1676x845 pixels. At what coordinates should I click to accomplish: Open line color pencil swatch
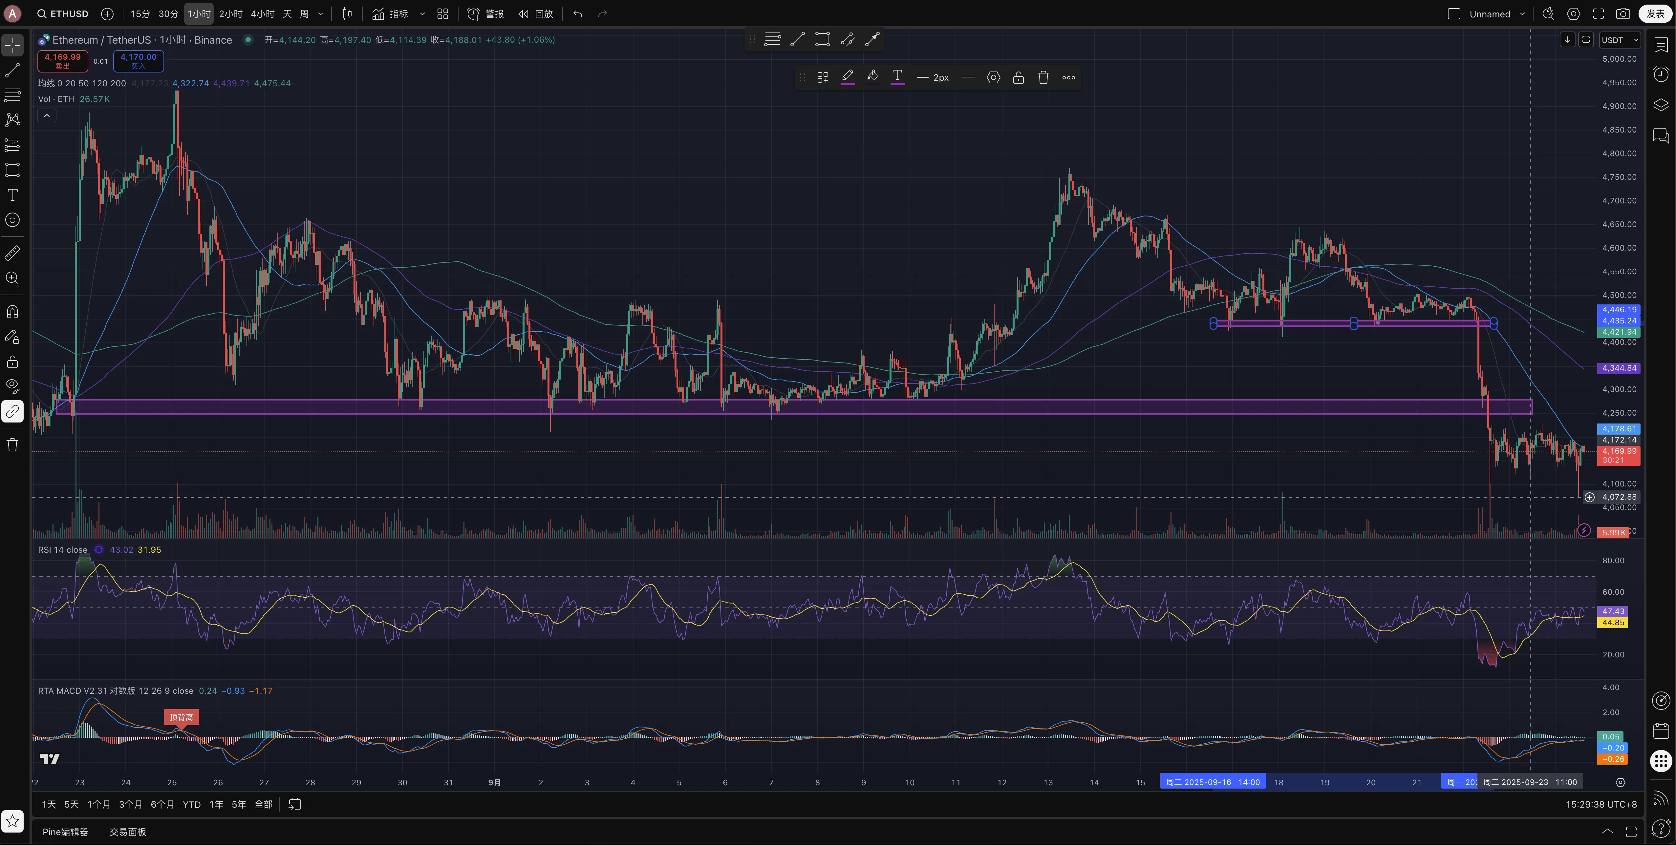tap(848, 77)
